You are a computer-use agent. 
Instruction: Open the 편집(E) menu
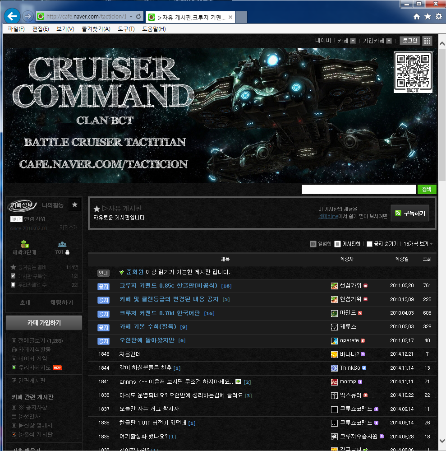point(41,29)
